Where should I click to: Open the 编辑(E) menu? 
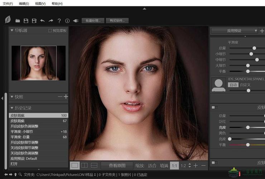24,4
